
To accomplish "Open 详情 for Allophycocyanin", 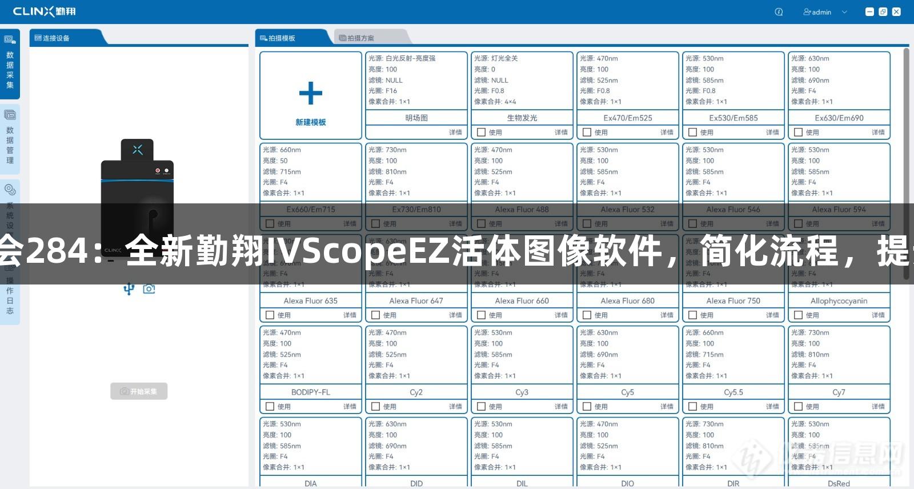I will 878,315.
